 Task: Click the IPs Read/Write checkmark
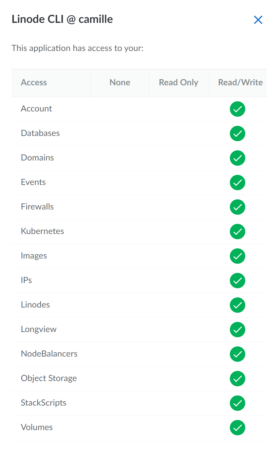coord(237,281)
